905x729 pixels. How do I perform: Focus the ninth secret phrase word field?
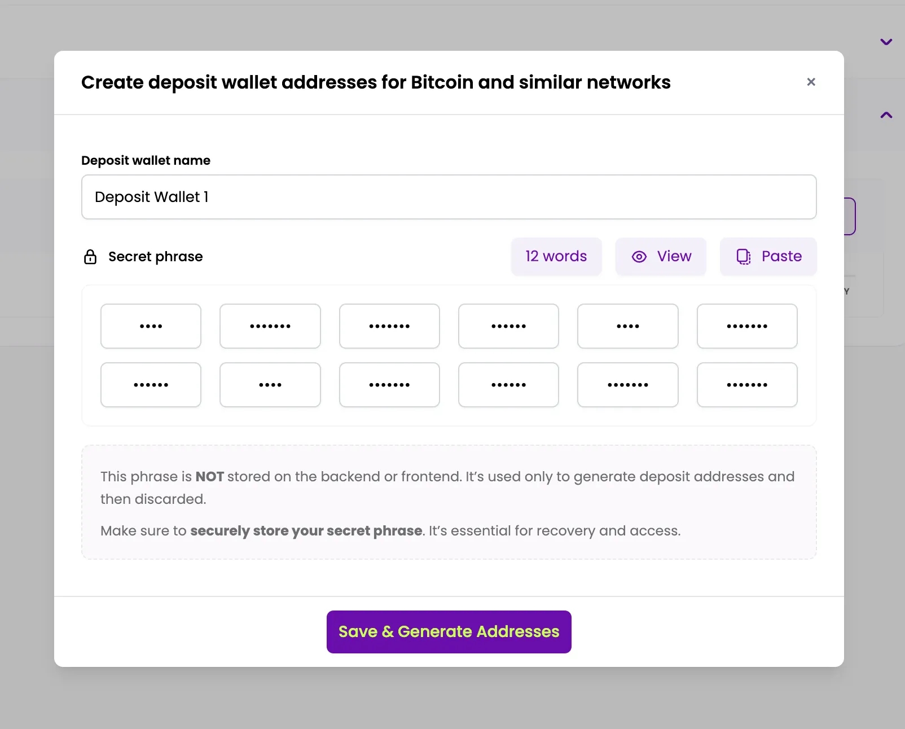click(x=389, y=385)
